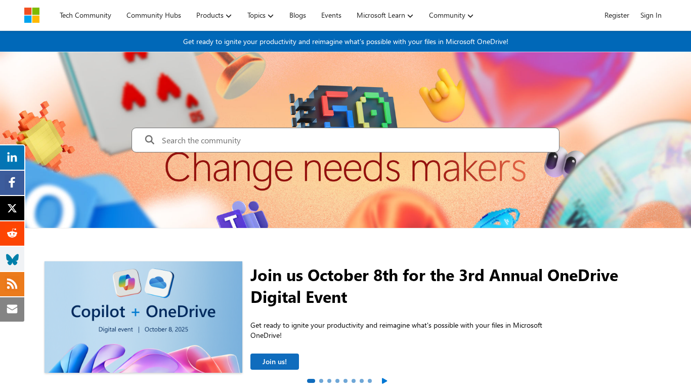The image size is (691, 389).
Task: Expand the Topics dropdown
Action: click(x=261, y=15)
